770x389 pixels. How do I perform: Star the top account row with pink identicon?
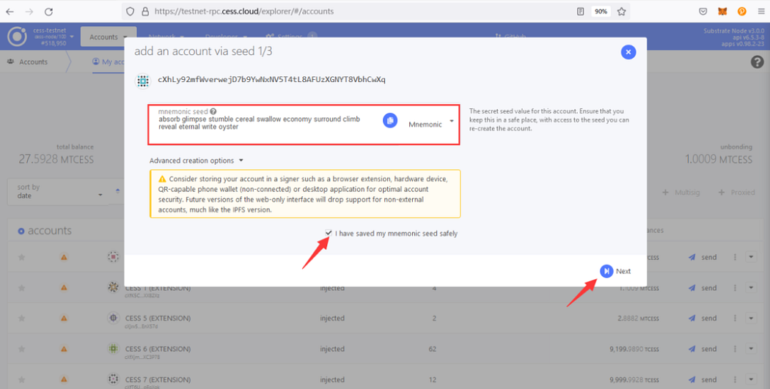pyautogui.click(x=21, y=257)
